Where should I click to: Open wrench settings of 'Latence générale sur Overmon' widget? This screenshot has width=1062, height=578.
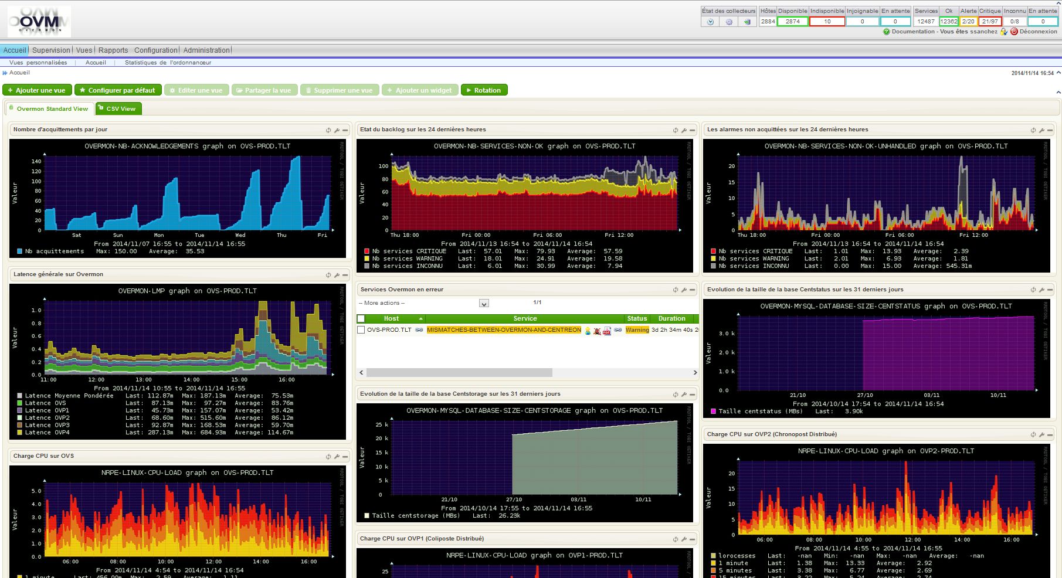pyautogui.click(x=337, y=275)
